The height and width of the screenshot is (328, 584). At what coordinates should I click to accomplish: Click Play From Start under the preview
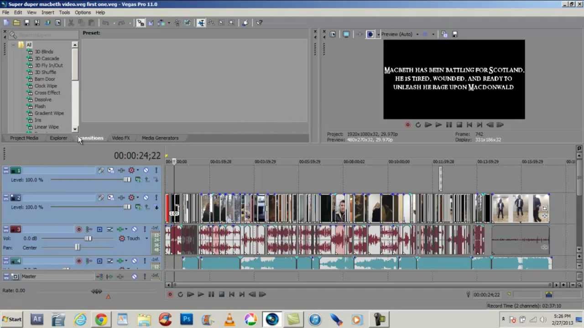coord(428,125)
